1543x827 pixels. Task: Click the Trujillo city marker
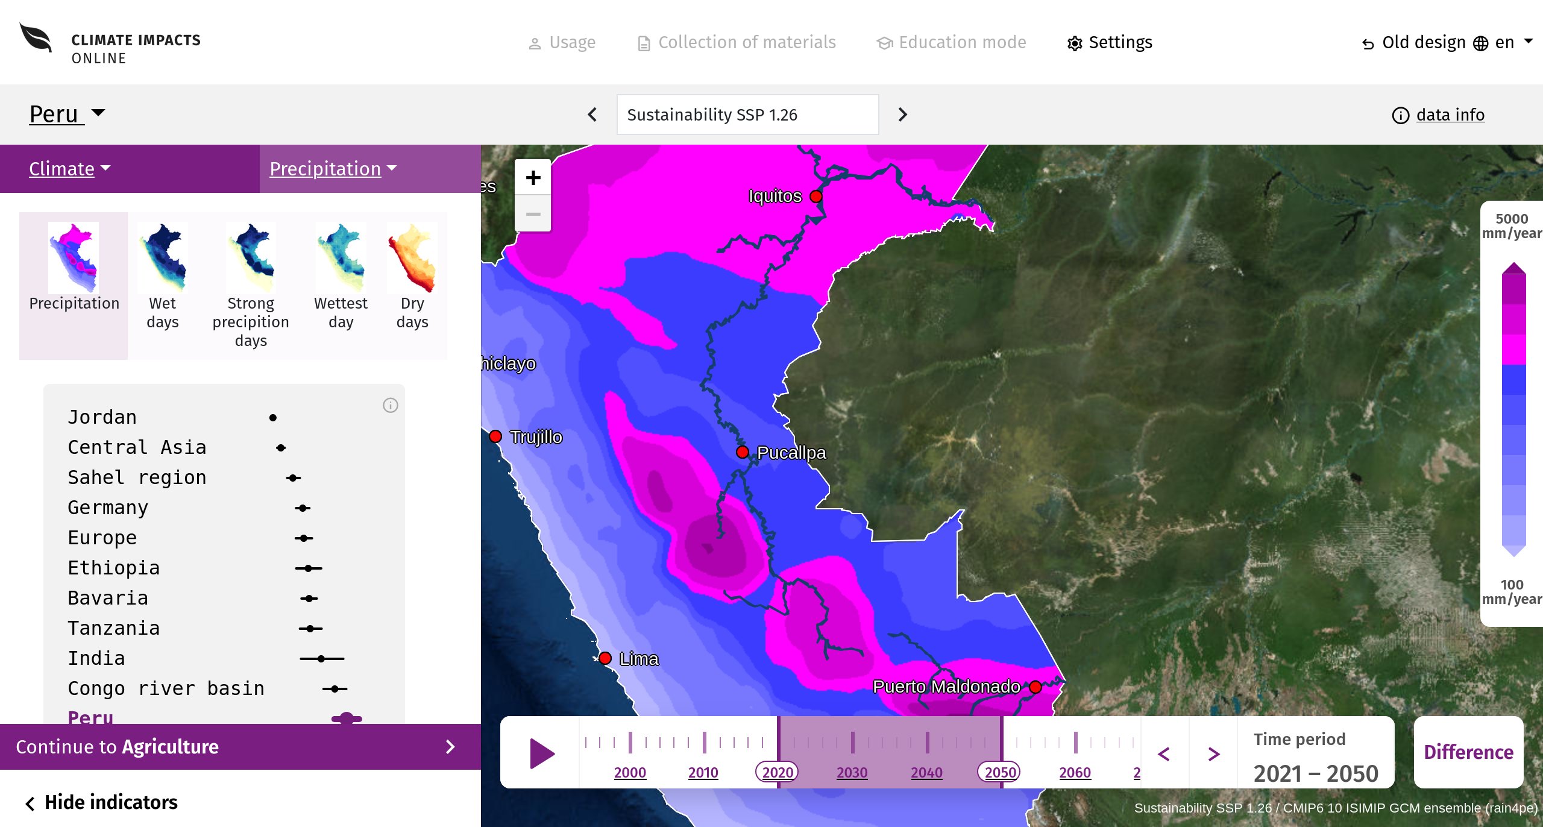coord(495,436)
